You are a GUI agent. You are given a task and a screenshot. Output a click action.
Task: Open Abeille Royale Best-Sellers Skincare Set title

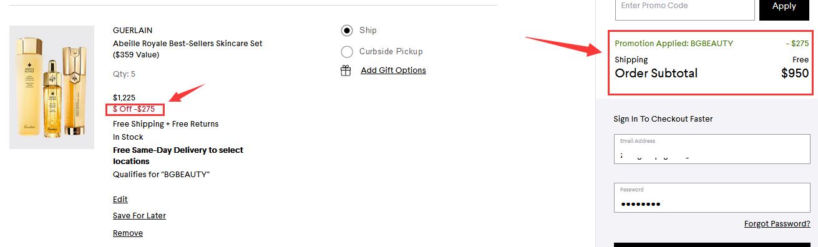coord(188,49)
